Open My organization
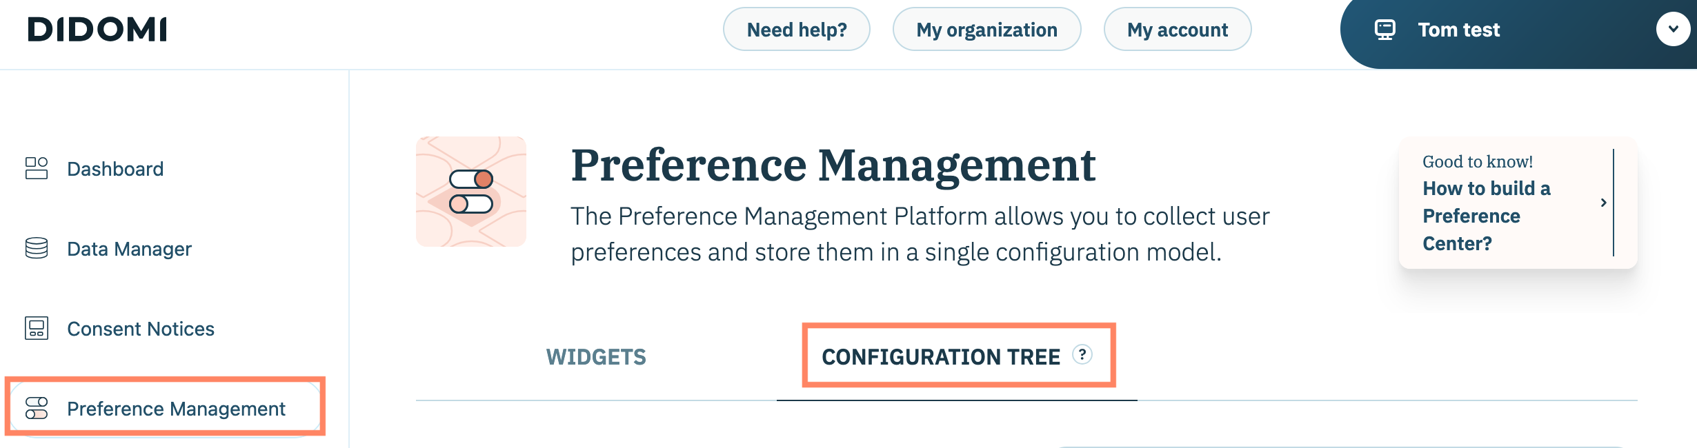The image size is (1697, 448). click(x=986, y=30)
